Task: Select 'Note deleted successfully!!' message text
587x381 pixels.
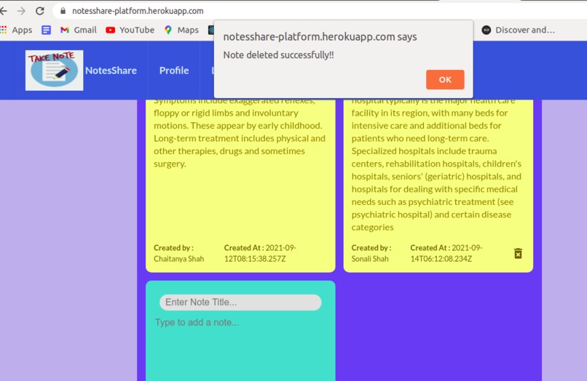Action: [278, 55]
